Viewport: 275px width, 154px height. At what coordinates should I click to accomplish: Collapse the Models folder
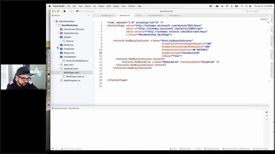pyautogui.click(x=58, y=37)
